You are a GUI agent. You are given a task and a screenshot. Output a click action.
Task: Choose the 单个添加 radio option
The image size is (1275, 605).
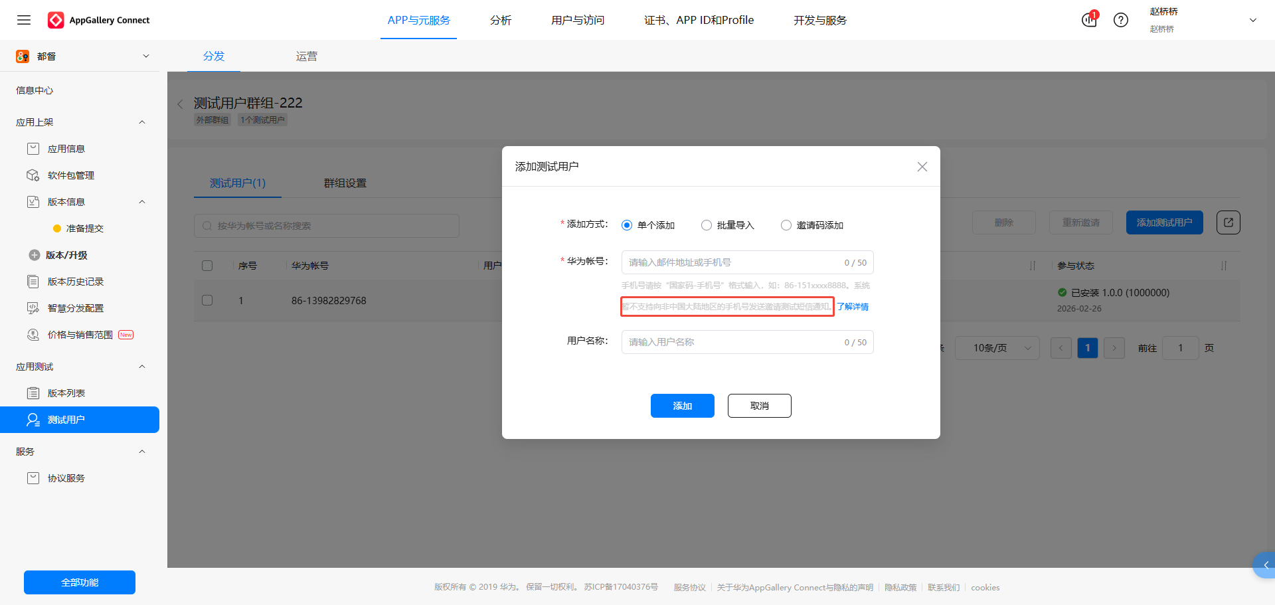pyautogui.click(x=627, y=225)
